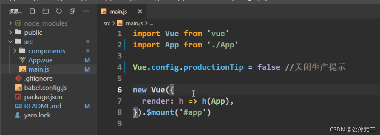Click the yarn.lock file icon

(x=18, y=115)
